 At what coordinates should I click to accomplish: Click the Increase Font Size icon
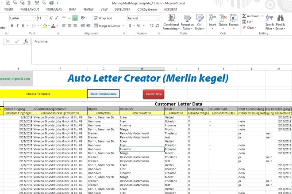(51, 18)
